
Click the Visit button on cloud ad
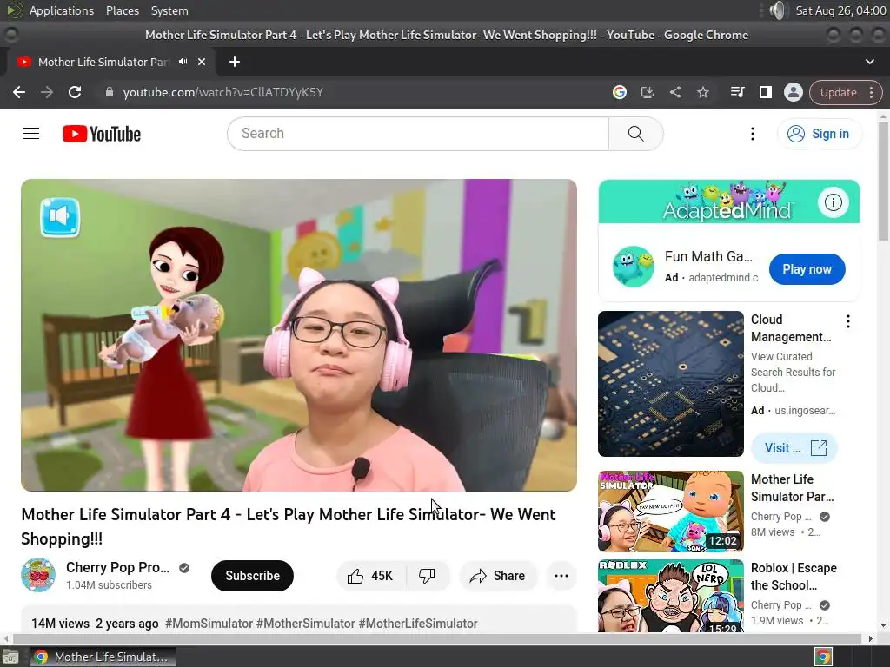pos(794,448)
